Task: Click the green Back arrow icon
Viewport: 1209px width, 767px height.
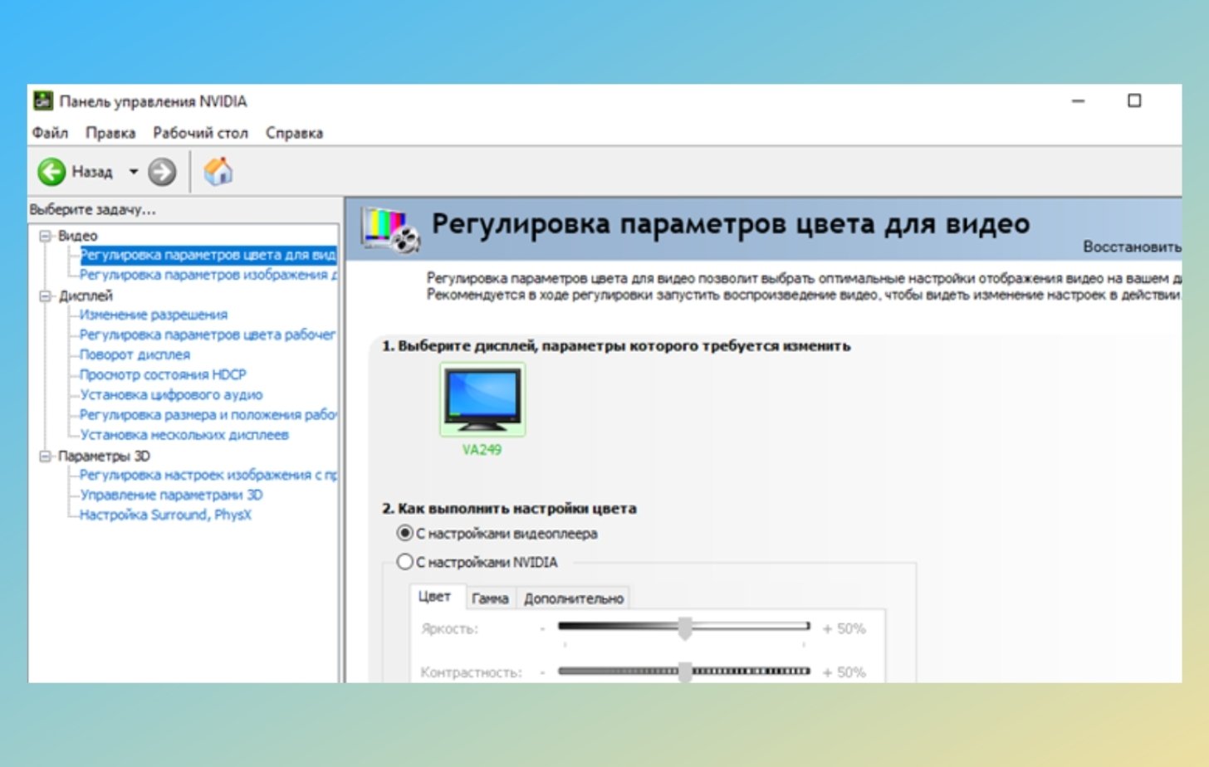Action: pyautogui.click(x=51, y=172)
